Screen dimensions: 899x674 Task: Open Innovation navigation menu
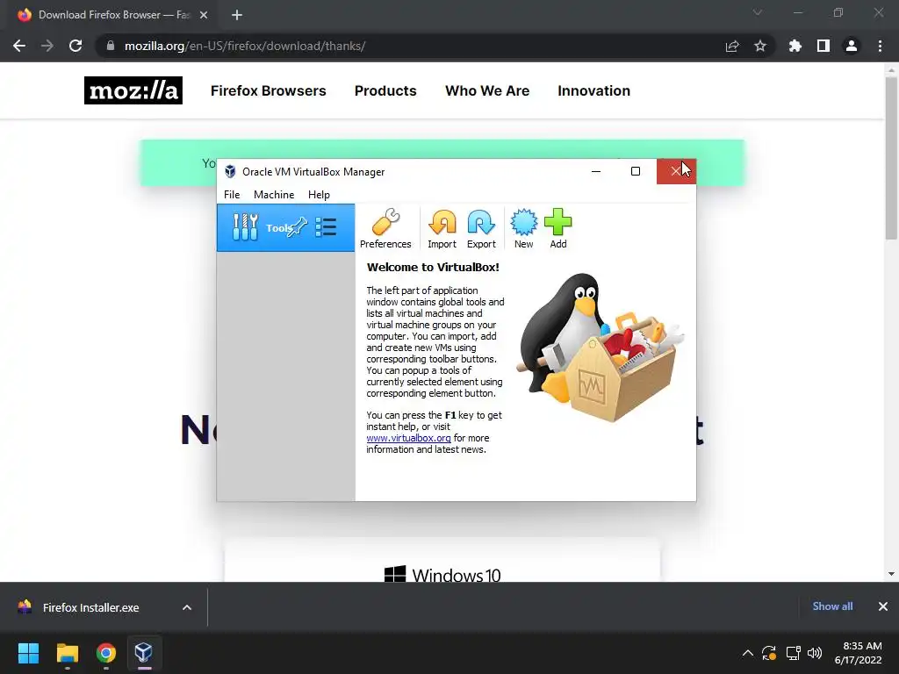pyautogui.click(x=594, y=90)
